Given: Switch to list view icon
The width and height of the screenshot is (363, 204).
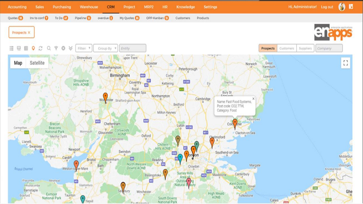Looking at the screenshot, I should pos(11,48).
